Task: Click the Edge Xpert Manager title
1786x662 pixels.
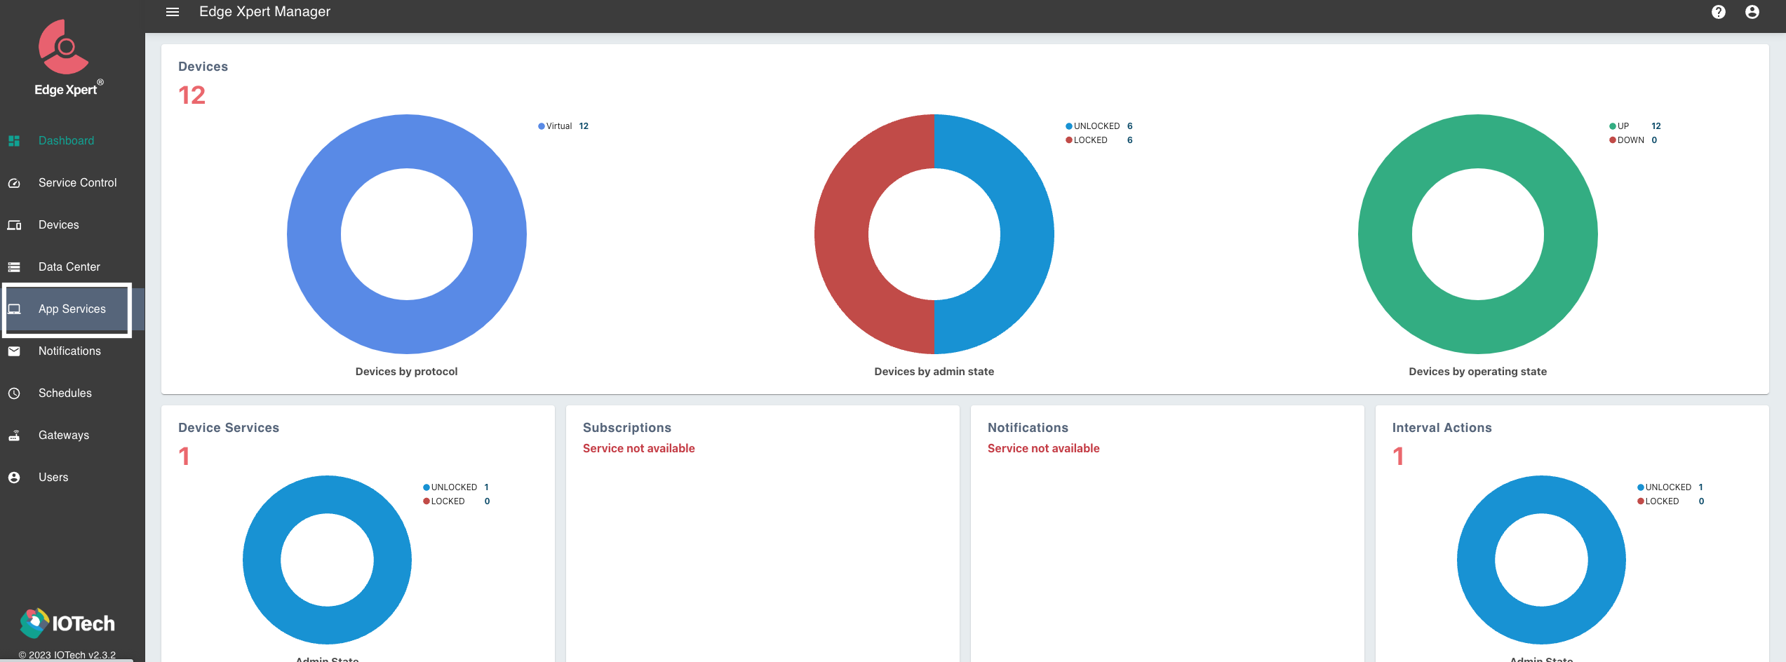Action: pos(264,12)
